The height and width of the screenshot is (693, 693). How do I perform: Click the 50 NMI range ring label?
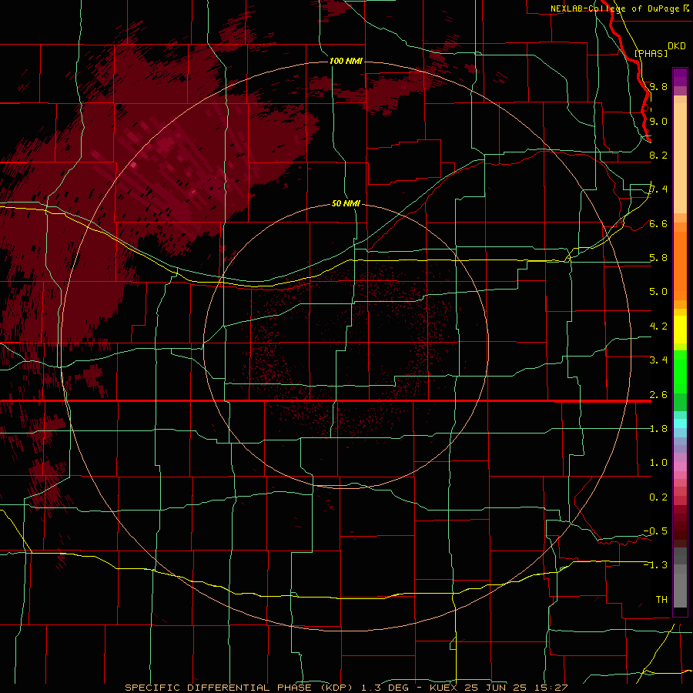coord(346,203)
